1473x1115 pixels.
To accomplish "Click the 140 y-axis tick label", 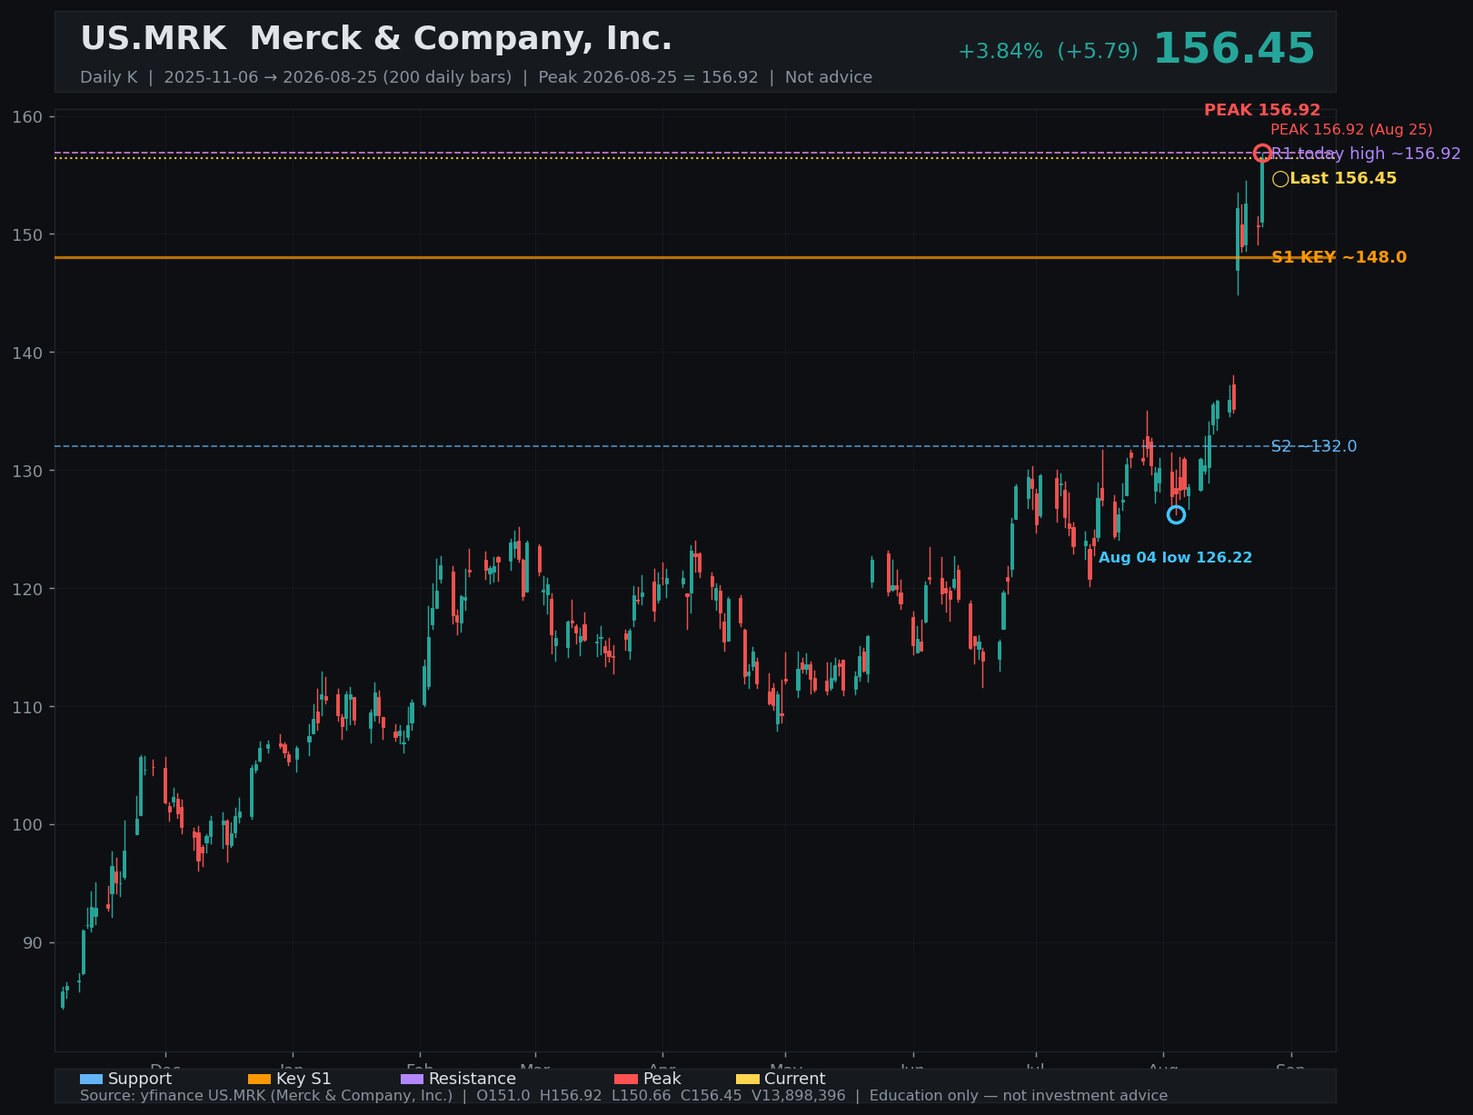I will tap(27, 353).
